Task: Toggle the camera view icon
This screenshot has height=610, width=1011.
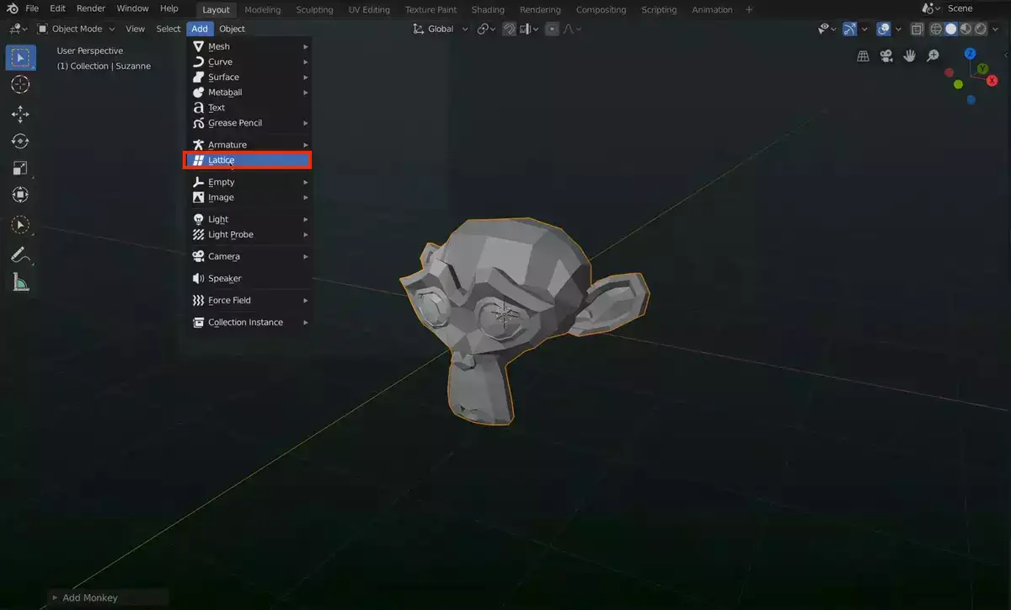Action: (x=886, y=56)
